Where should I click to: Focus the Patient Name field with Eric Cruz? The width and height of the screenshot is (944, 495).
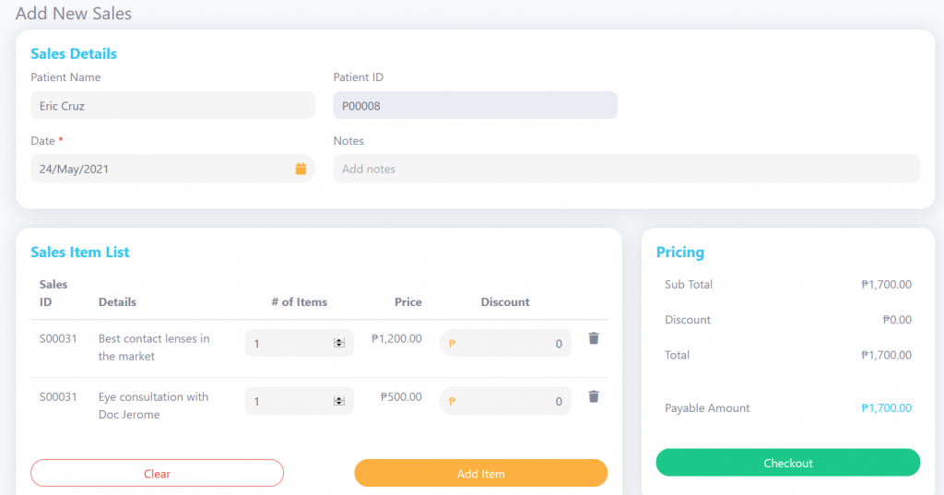tap(172, 105)
